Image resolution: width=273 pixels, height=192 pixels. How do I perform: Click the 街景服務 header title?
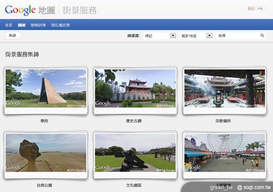tap(80, 10)
